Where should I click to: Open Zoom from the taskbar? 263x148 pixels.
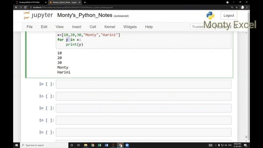(x=127, y=145)
